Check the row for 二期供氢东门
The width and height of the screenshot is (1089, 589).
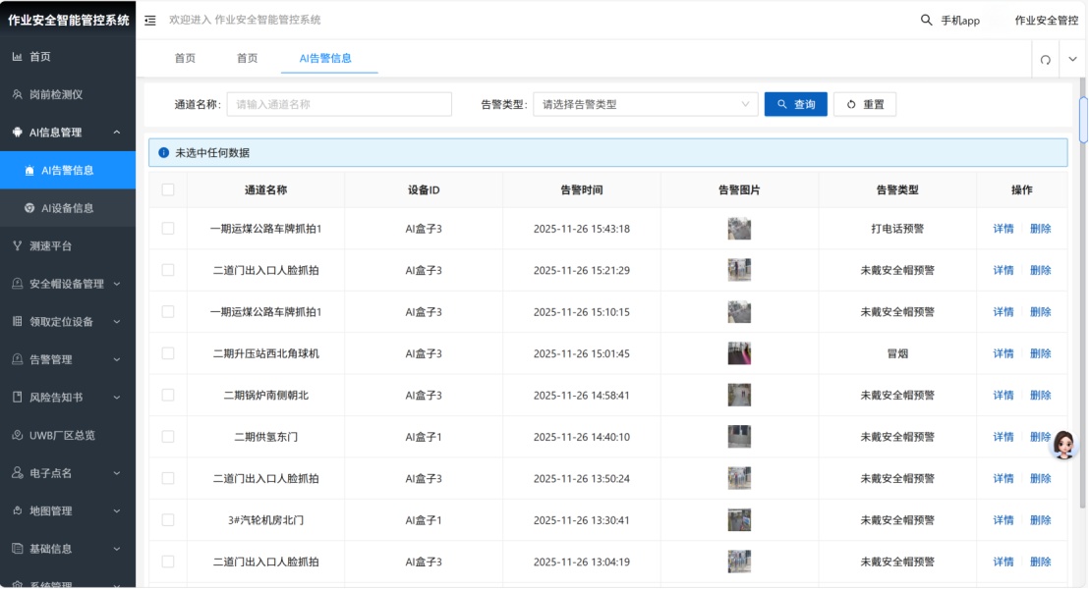pos(168,437)
